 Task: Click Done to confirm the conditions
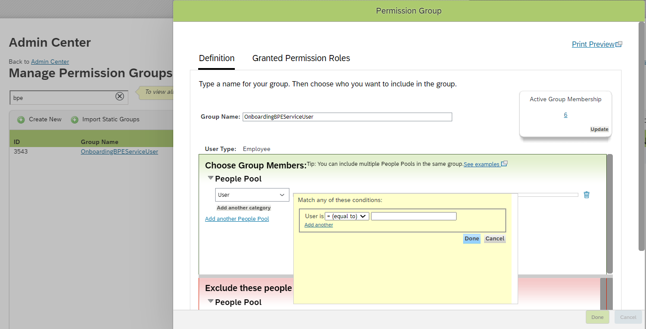[x=471, y=239]
